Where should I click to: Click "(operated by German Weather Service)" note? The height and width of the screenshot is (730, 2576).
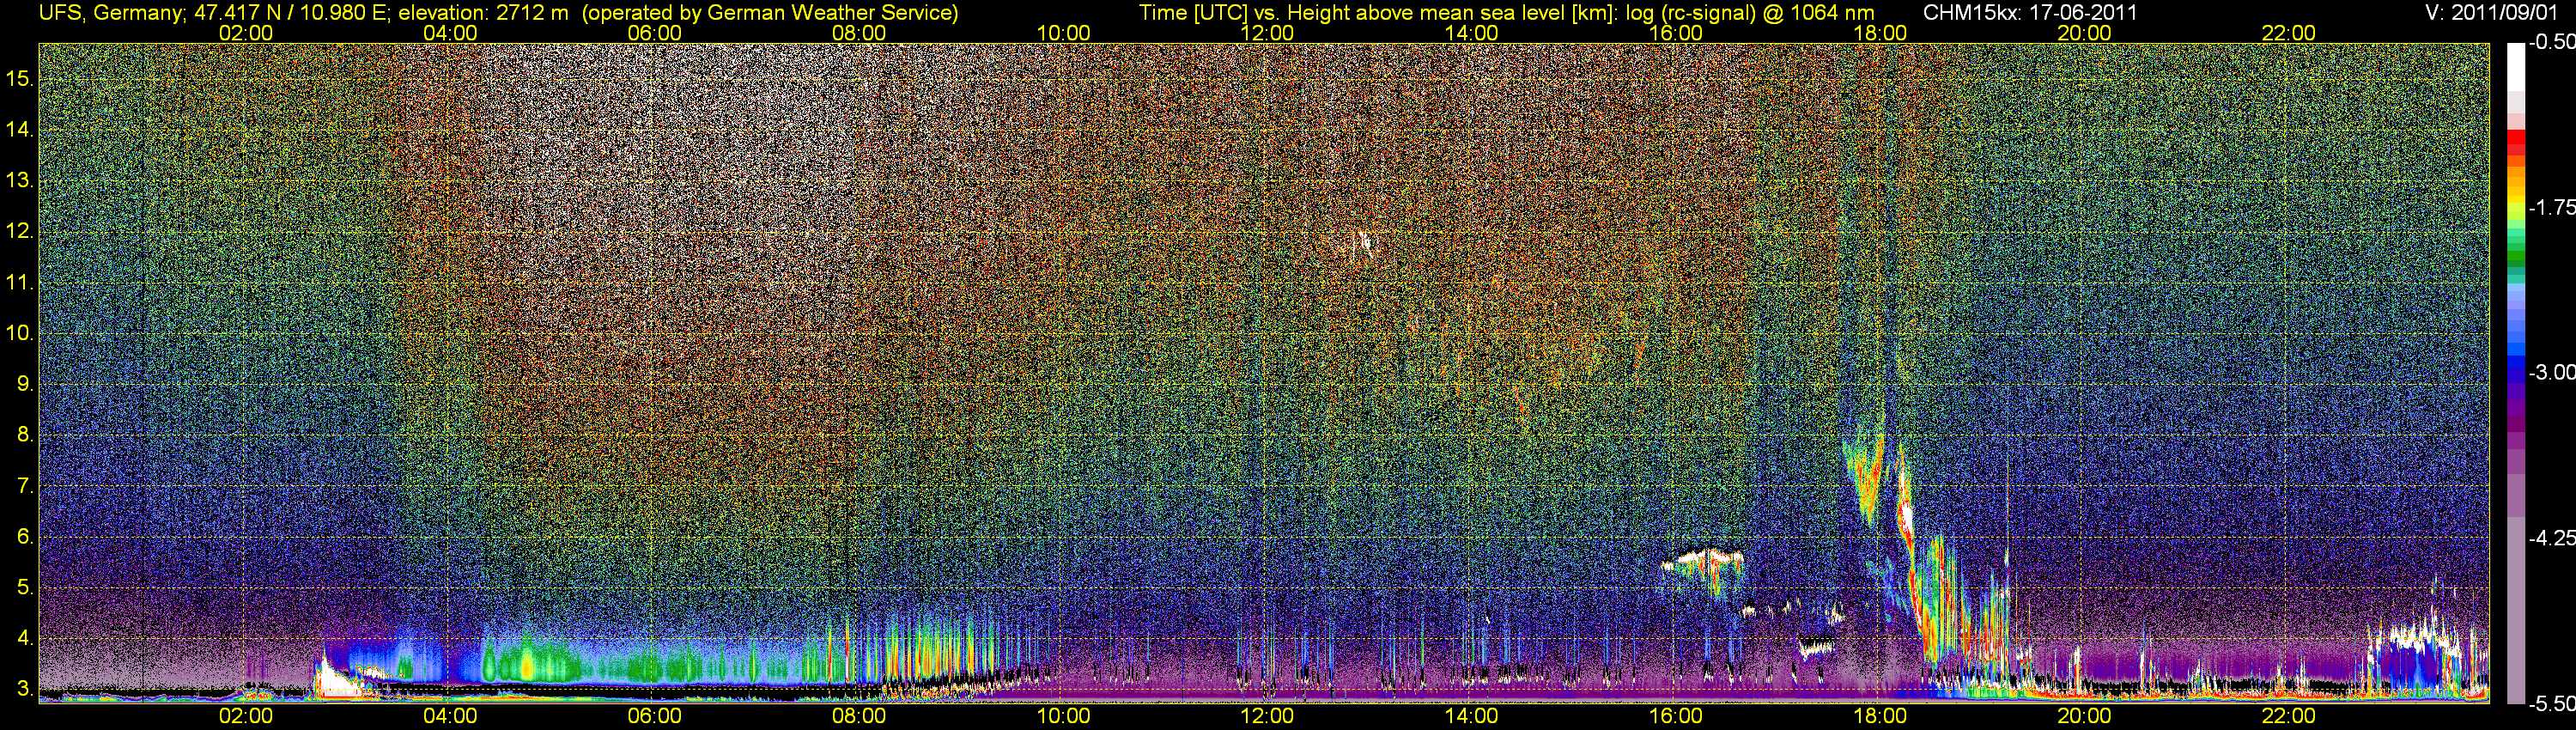tap(770, 13)
